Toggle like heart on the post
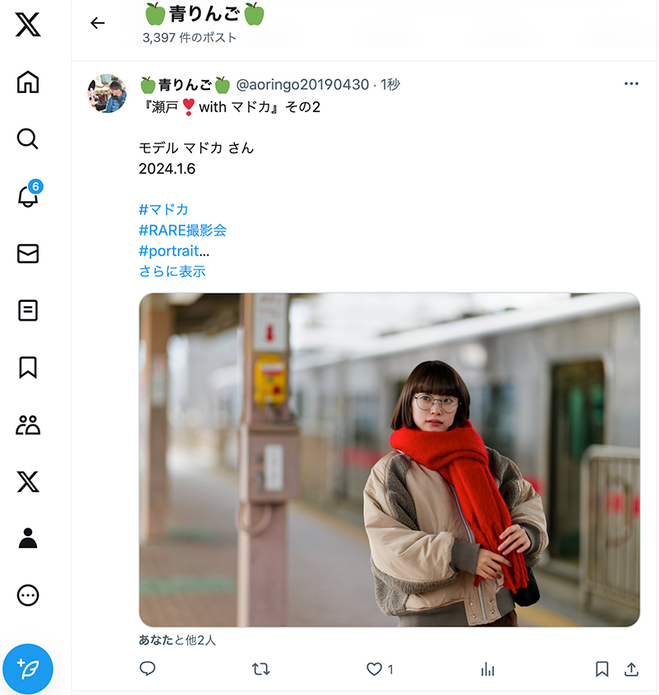 click(x=374, y=669)
